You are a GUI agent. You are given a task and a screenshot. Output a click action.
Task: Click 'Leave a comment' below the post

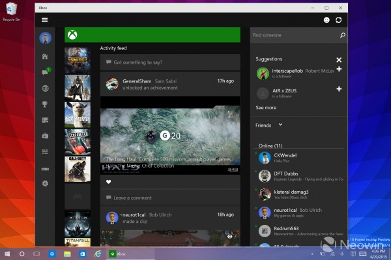pyautogui.click(x=132, y=198)
